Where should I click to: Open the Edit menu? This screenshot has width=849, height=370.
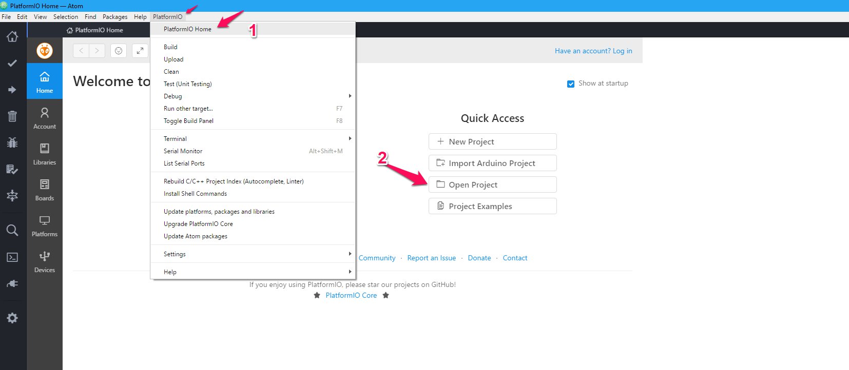(x=22, y=17)
